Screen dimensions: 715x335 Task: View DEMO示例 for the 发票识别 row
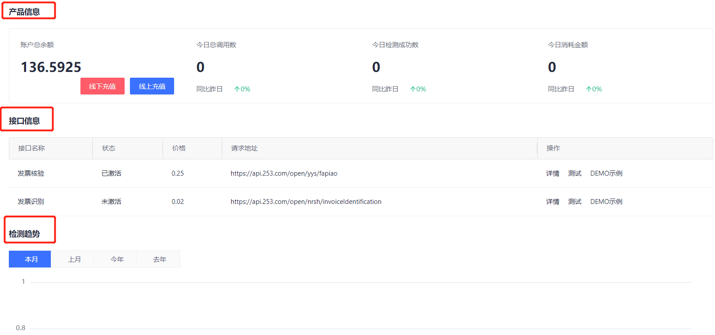point(606,202)
